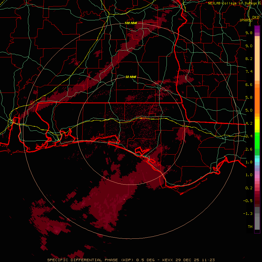
Task: Click the 3.4 scale value
Action: [x=249, y=136]
